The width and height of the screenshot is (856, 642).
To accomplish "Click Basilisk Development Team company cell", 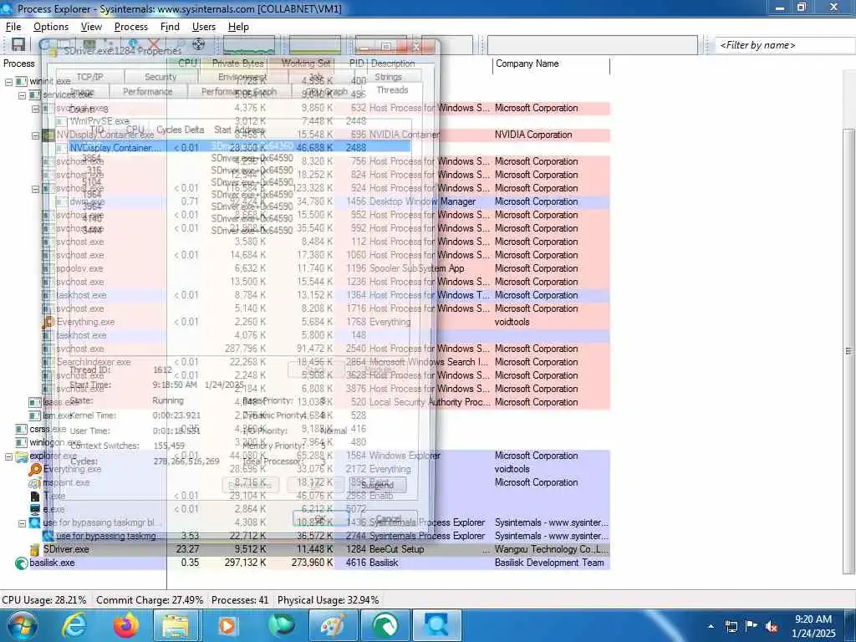I will pos(549,563).
